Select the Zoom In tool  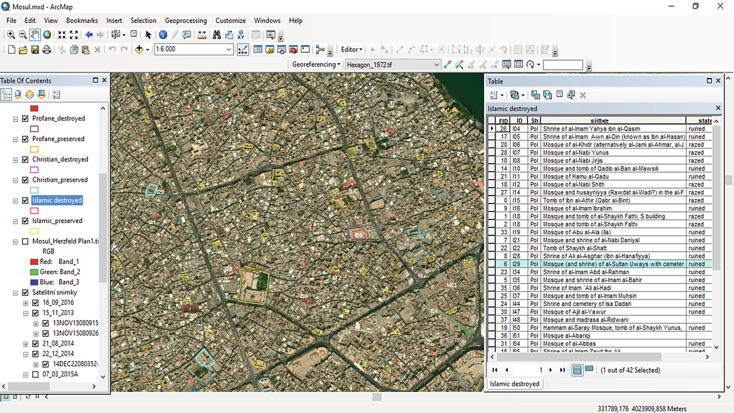pos(11,35)
